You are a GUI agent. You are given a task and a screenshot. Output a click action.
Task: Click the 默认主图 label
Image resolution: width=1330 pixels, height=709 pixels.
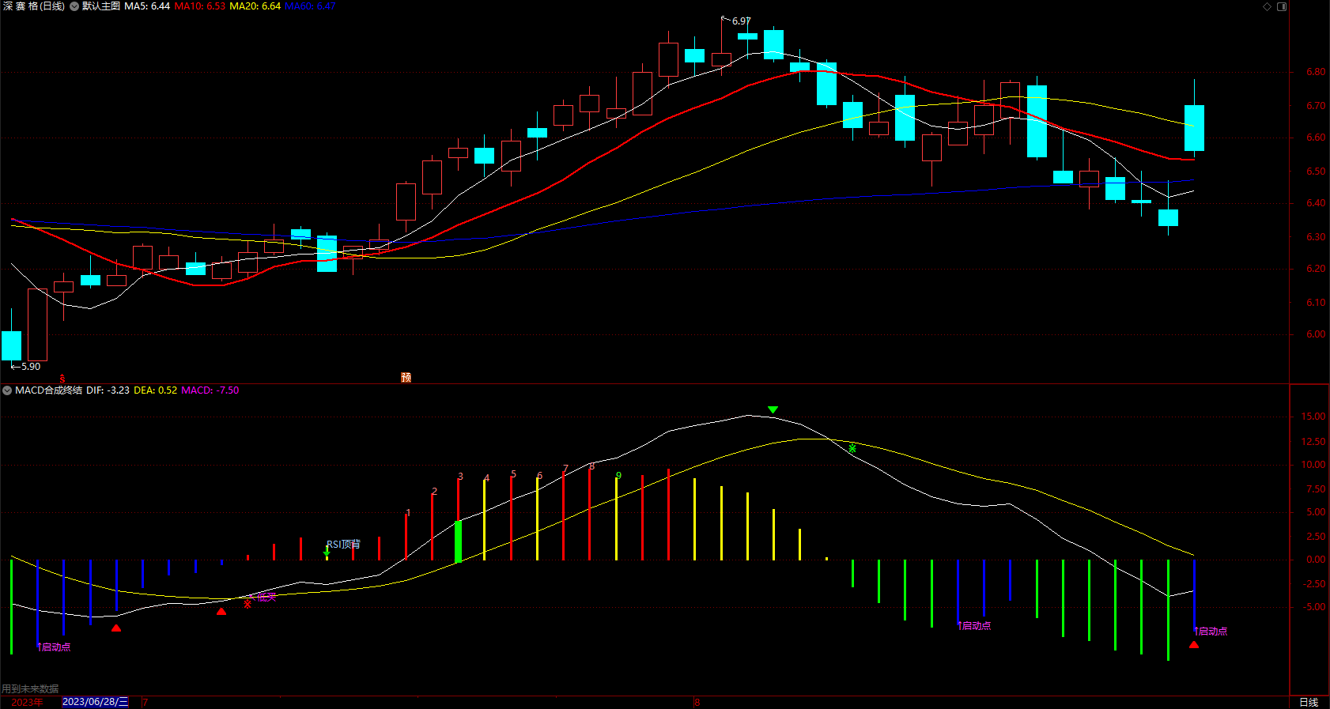(101, 6)
